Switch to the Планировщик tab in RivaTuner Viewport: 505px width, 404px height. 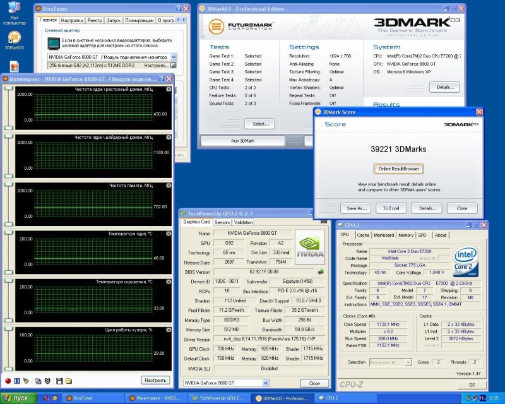pyautogui.click(x=139, y=20)
